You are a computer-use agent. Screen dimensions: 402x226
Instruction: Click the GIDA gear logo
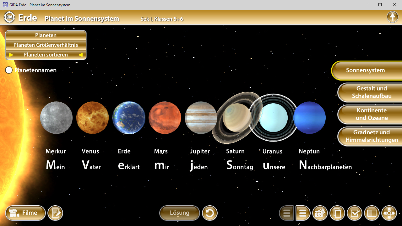pos(9,17)
